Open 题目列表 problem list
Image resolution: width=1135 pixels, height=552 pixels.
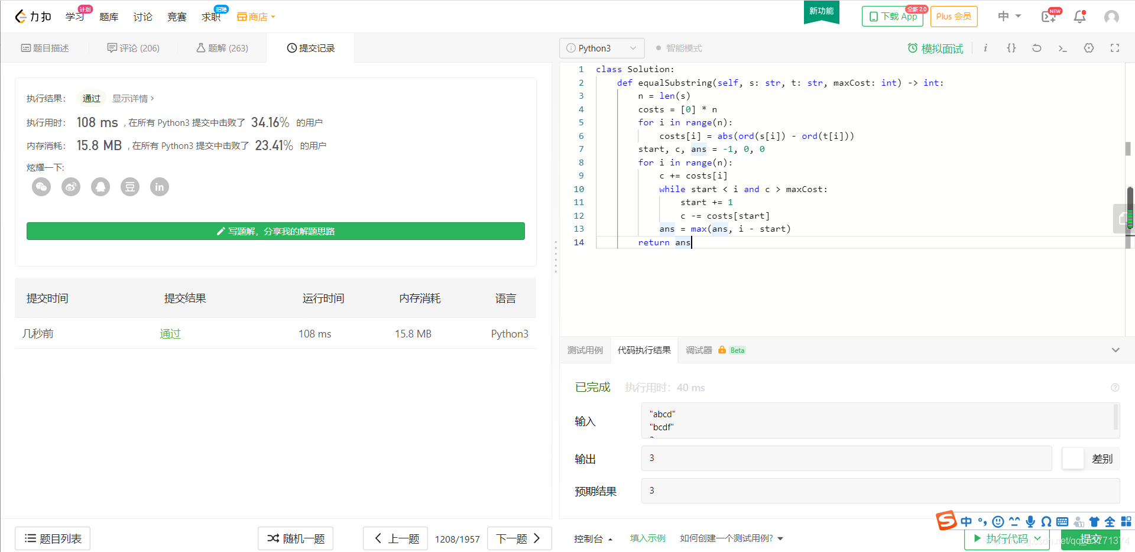[53, 538]
